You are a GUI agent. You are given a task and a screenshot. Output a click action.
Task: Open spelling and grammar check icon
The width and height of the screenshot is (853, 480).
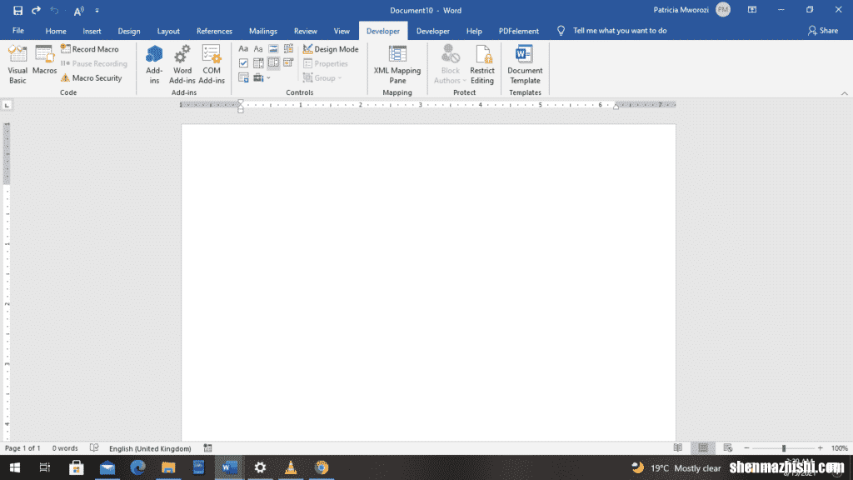coord(94,447)
